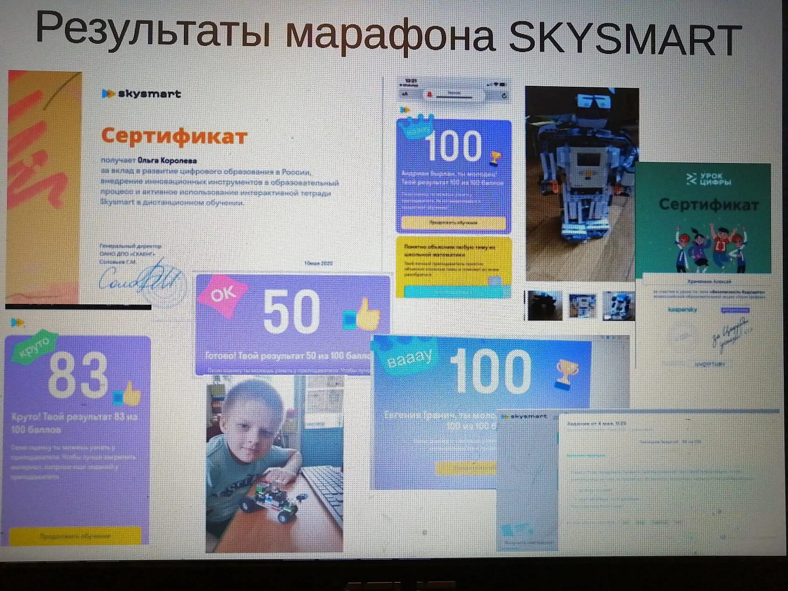The image size is (788, 591).
Task: Open the large robot photo
Action: point(581,184)
